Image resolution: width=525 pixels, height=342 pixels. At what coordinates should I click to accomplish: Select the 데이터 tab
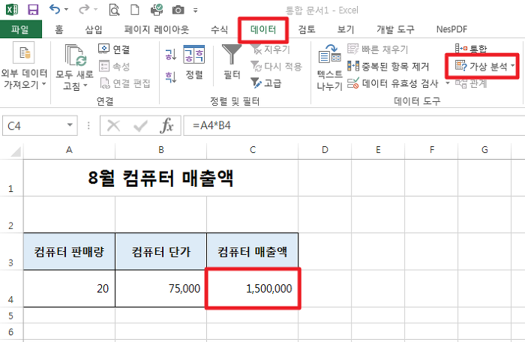click(263, 29)
